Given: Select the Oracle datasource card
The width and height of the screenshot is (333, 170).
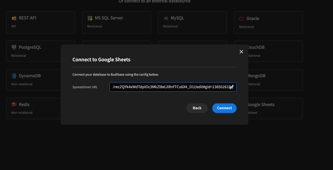Looking at the screenshot, I should click(268, 22).
